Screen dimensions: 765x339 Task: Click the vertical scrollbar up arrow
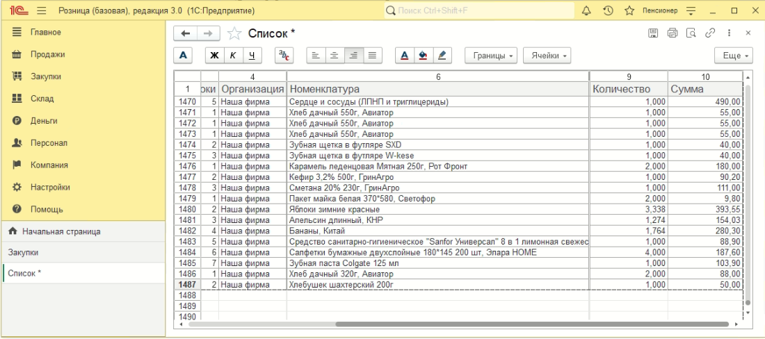click(x=748, y=77)
